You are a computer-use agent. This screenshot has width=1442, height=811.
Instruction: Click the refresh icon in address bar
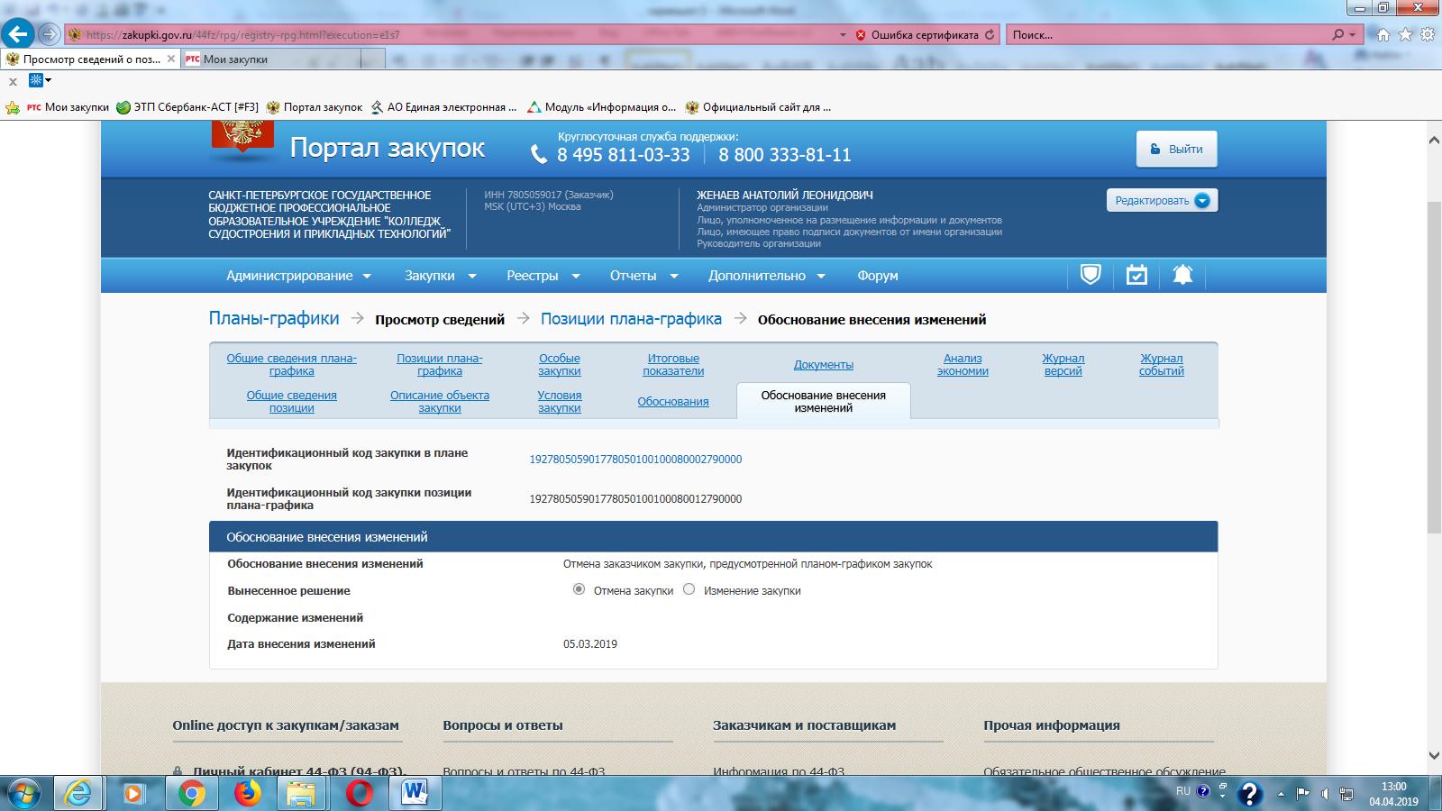tap(990, 35)
